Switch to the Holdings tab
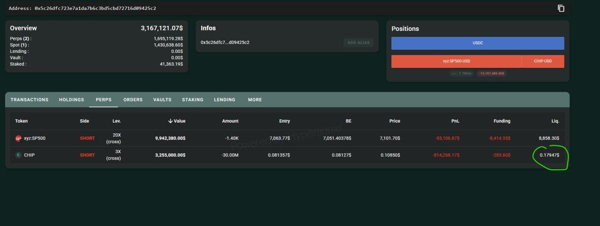 pos(71,100)
